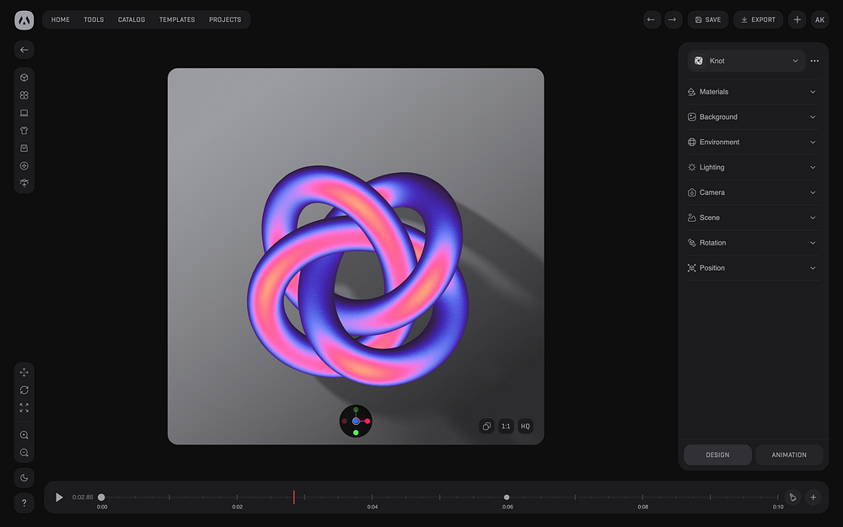Select the keyframe at 0:06

[507, 497]
